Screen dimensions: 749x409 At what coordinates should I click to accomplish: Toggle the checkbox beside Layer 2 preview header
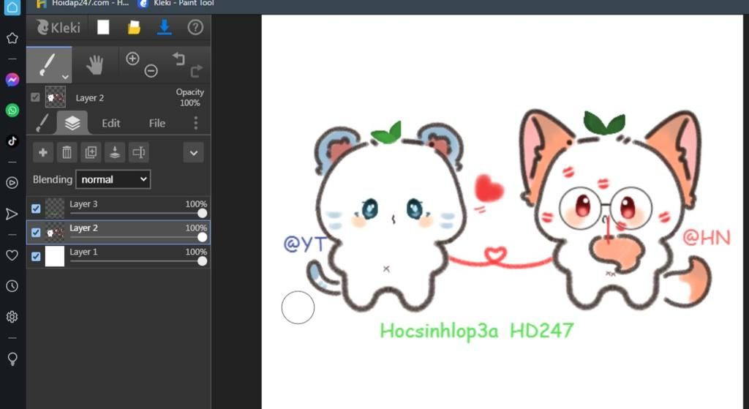pyautogui.click(x=35, y=97)
